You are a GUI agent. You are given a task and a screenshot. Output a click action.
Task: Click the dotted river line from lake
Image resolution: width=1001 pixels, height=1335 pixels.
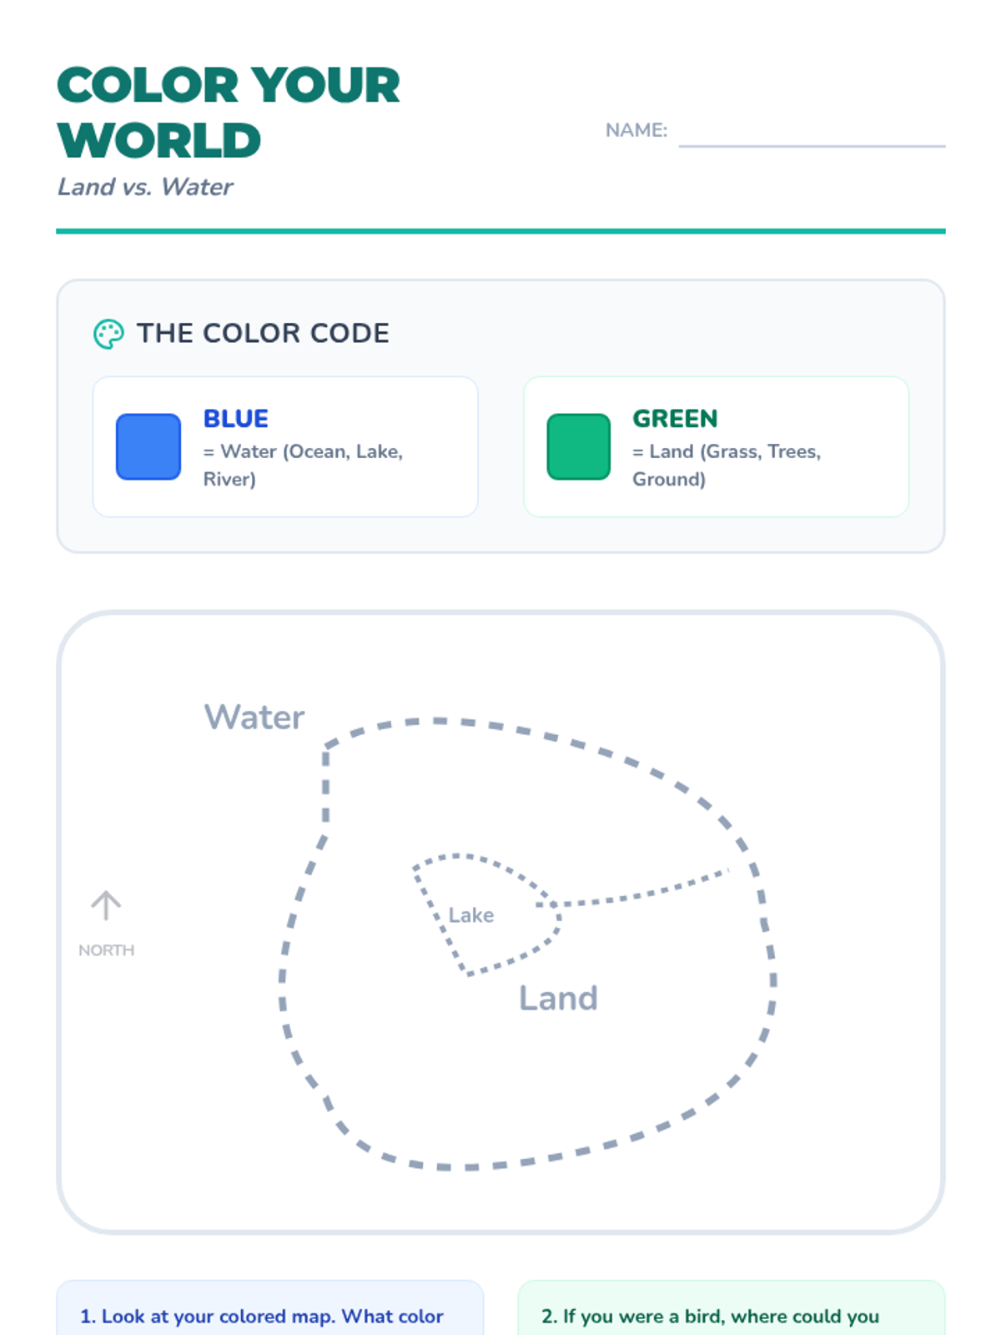tap(642, 894)
